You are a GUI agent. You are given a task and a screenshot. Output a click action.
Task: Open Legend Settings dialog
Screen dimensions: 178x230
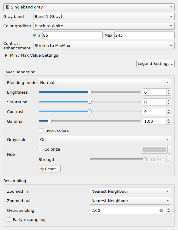pyautogui.click(x=155, y=64)
